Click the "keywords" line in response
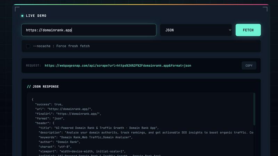Viewport: 278px width, 156px height. [85, 137]
